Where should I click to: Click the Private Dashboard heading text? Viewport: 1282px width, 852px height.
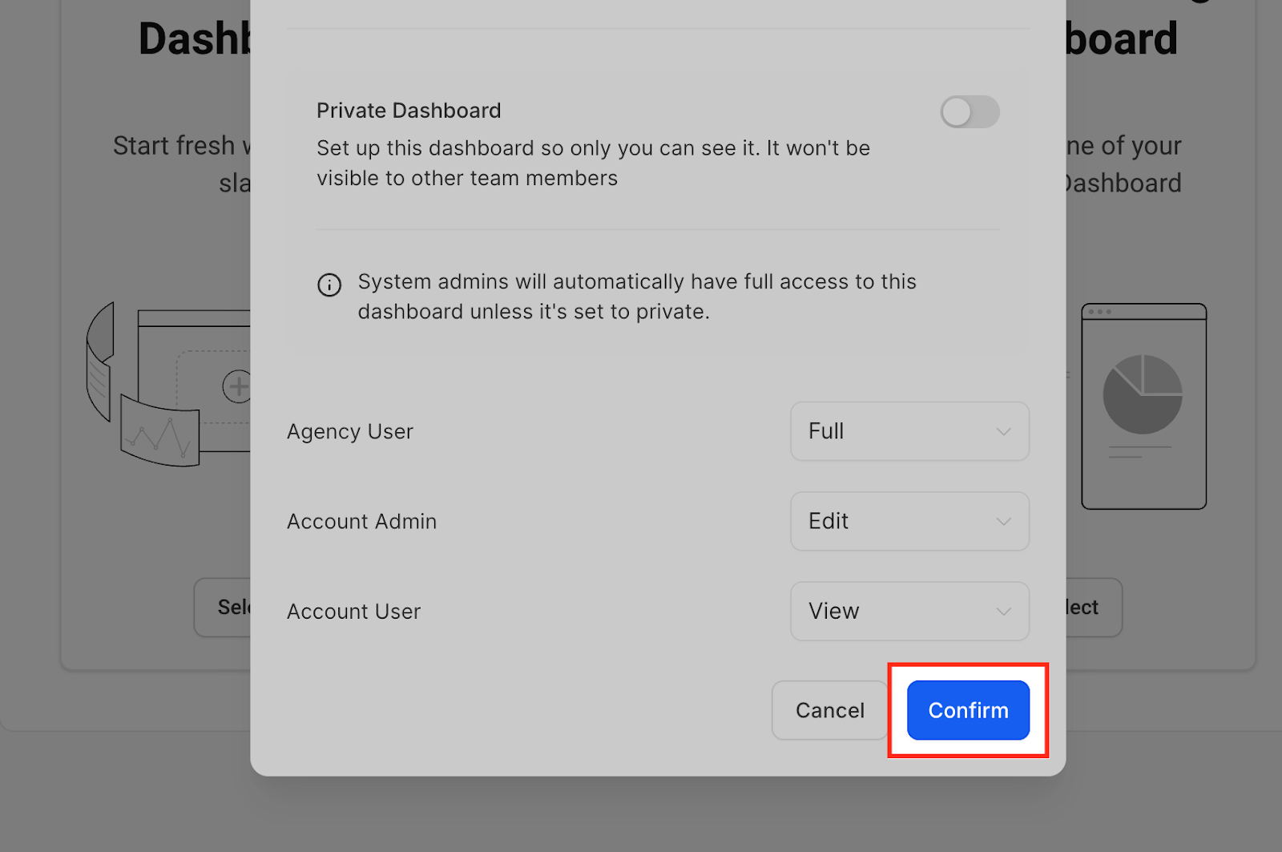coord(409,111)
